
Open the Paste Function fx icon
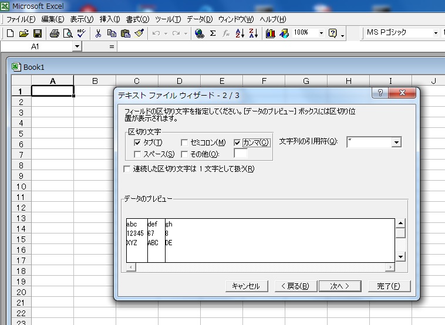(x=226, y=33)
